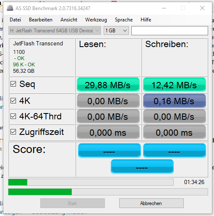Open the 1 GB test size dropdown
Screen dimensions: 214x216
[x=116, y=31]
